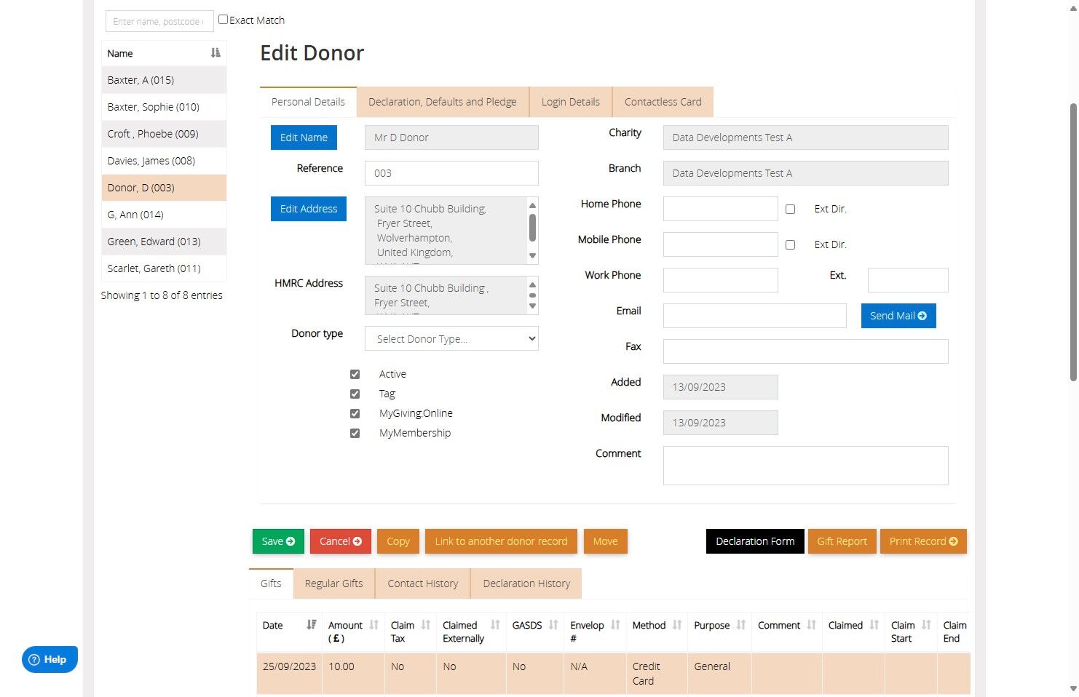This screenshot has height=697, width=1079.
Task: Switch to Declaration, Defaults and Pledge tab
Action: click(x=443, y=102)
